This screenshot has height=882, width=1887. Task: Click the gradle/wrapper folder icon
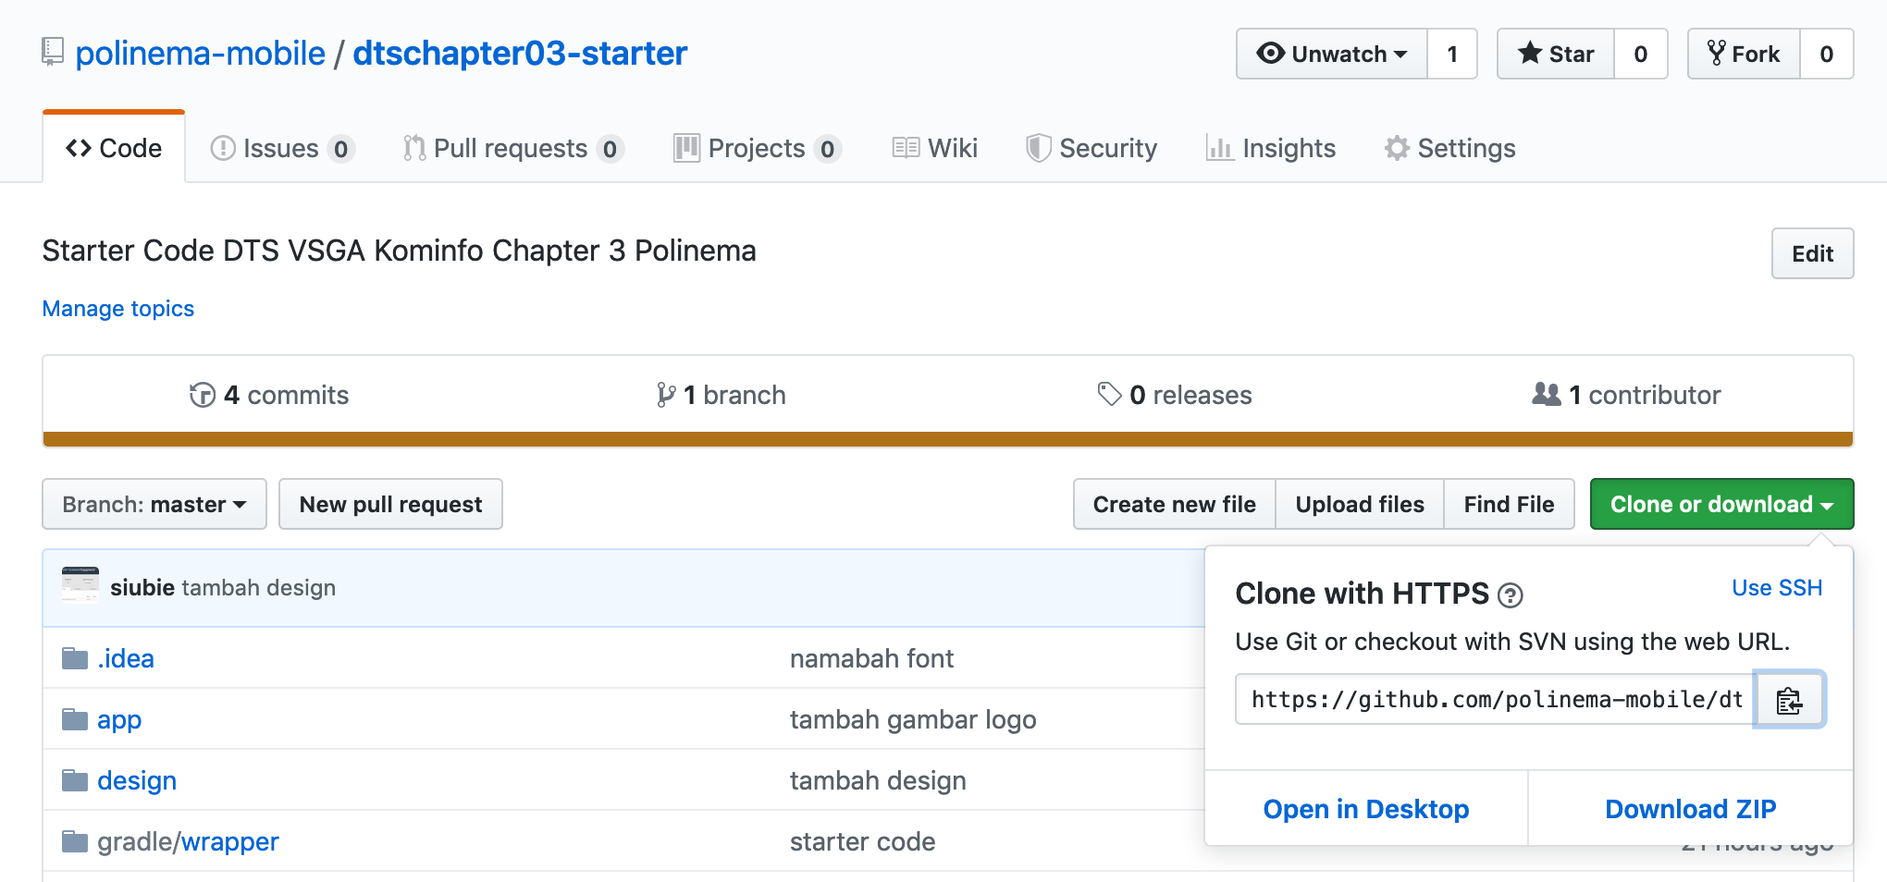74,841
